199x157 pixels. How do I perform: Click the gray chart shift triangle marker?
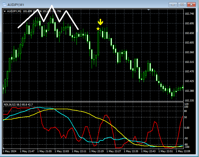148,10
